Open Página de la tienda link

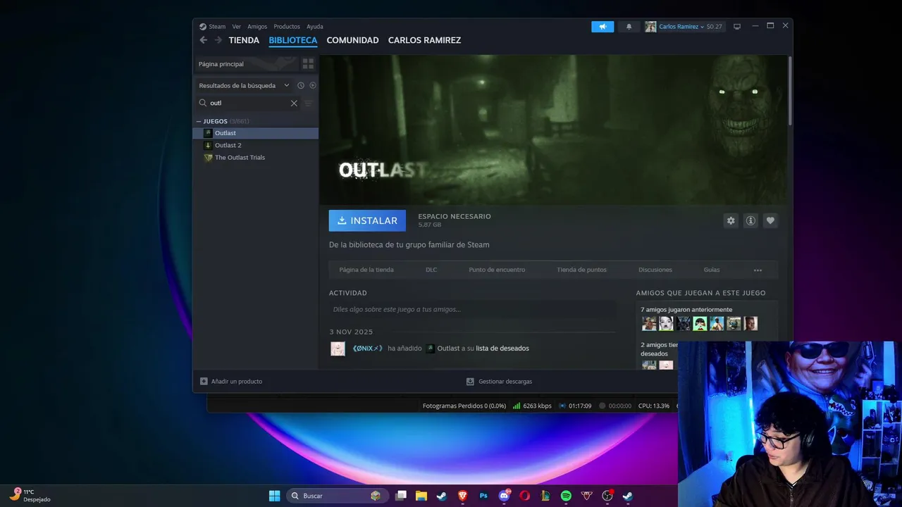[x=366, y=270]
